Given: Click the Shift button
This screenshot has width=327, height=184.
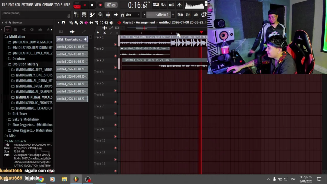Looking at the screenshot, I should [x=180, y=15].
